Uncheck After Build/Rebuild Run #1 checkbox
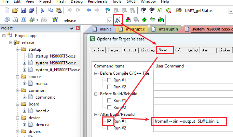This screenshot has width=233, height=137. pos(109,121)
